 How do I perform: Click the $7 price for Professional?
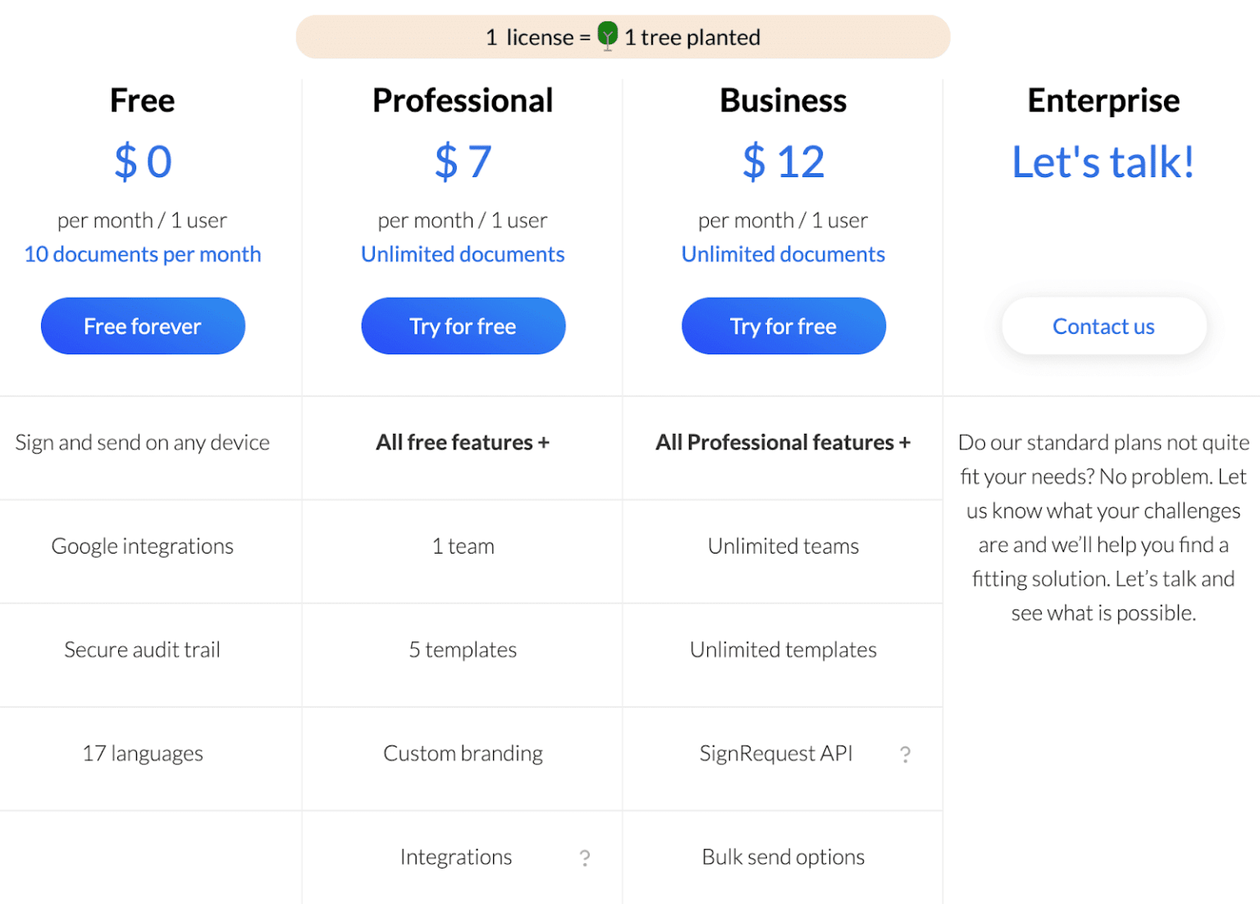pyautogui.click(x=463, y=162)
